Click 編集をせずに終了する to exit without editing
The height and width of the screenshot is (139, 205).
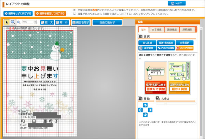(18, 13)
